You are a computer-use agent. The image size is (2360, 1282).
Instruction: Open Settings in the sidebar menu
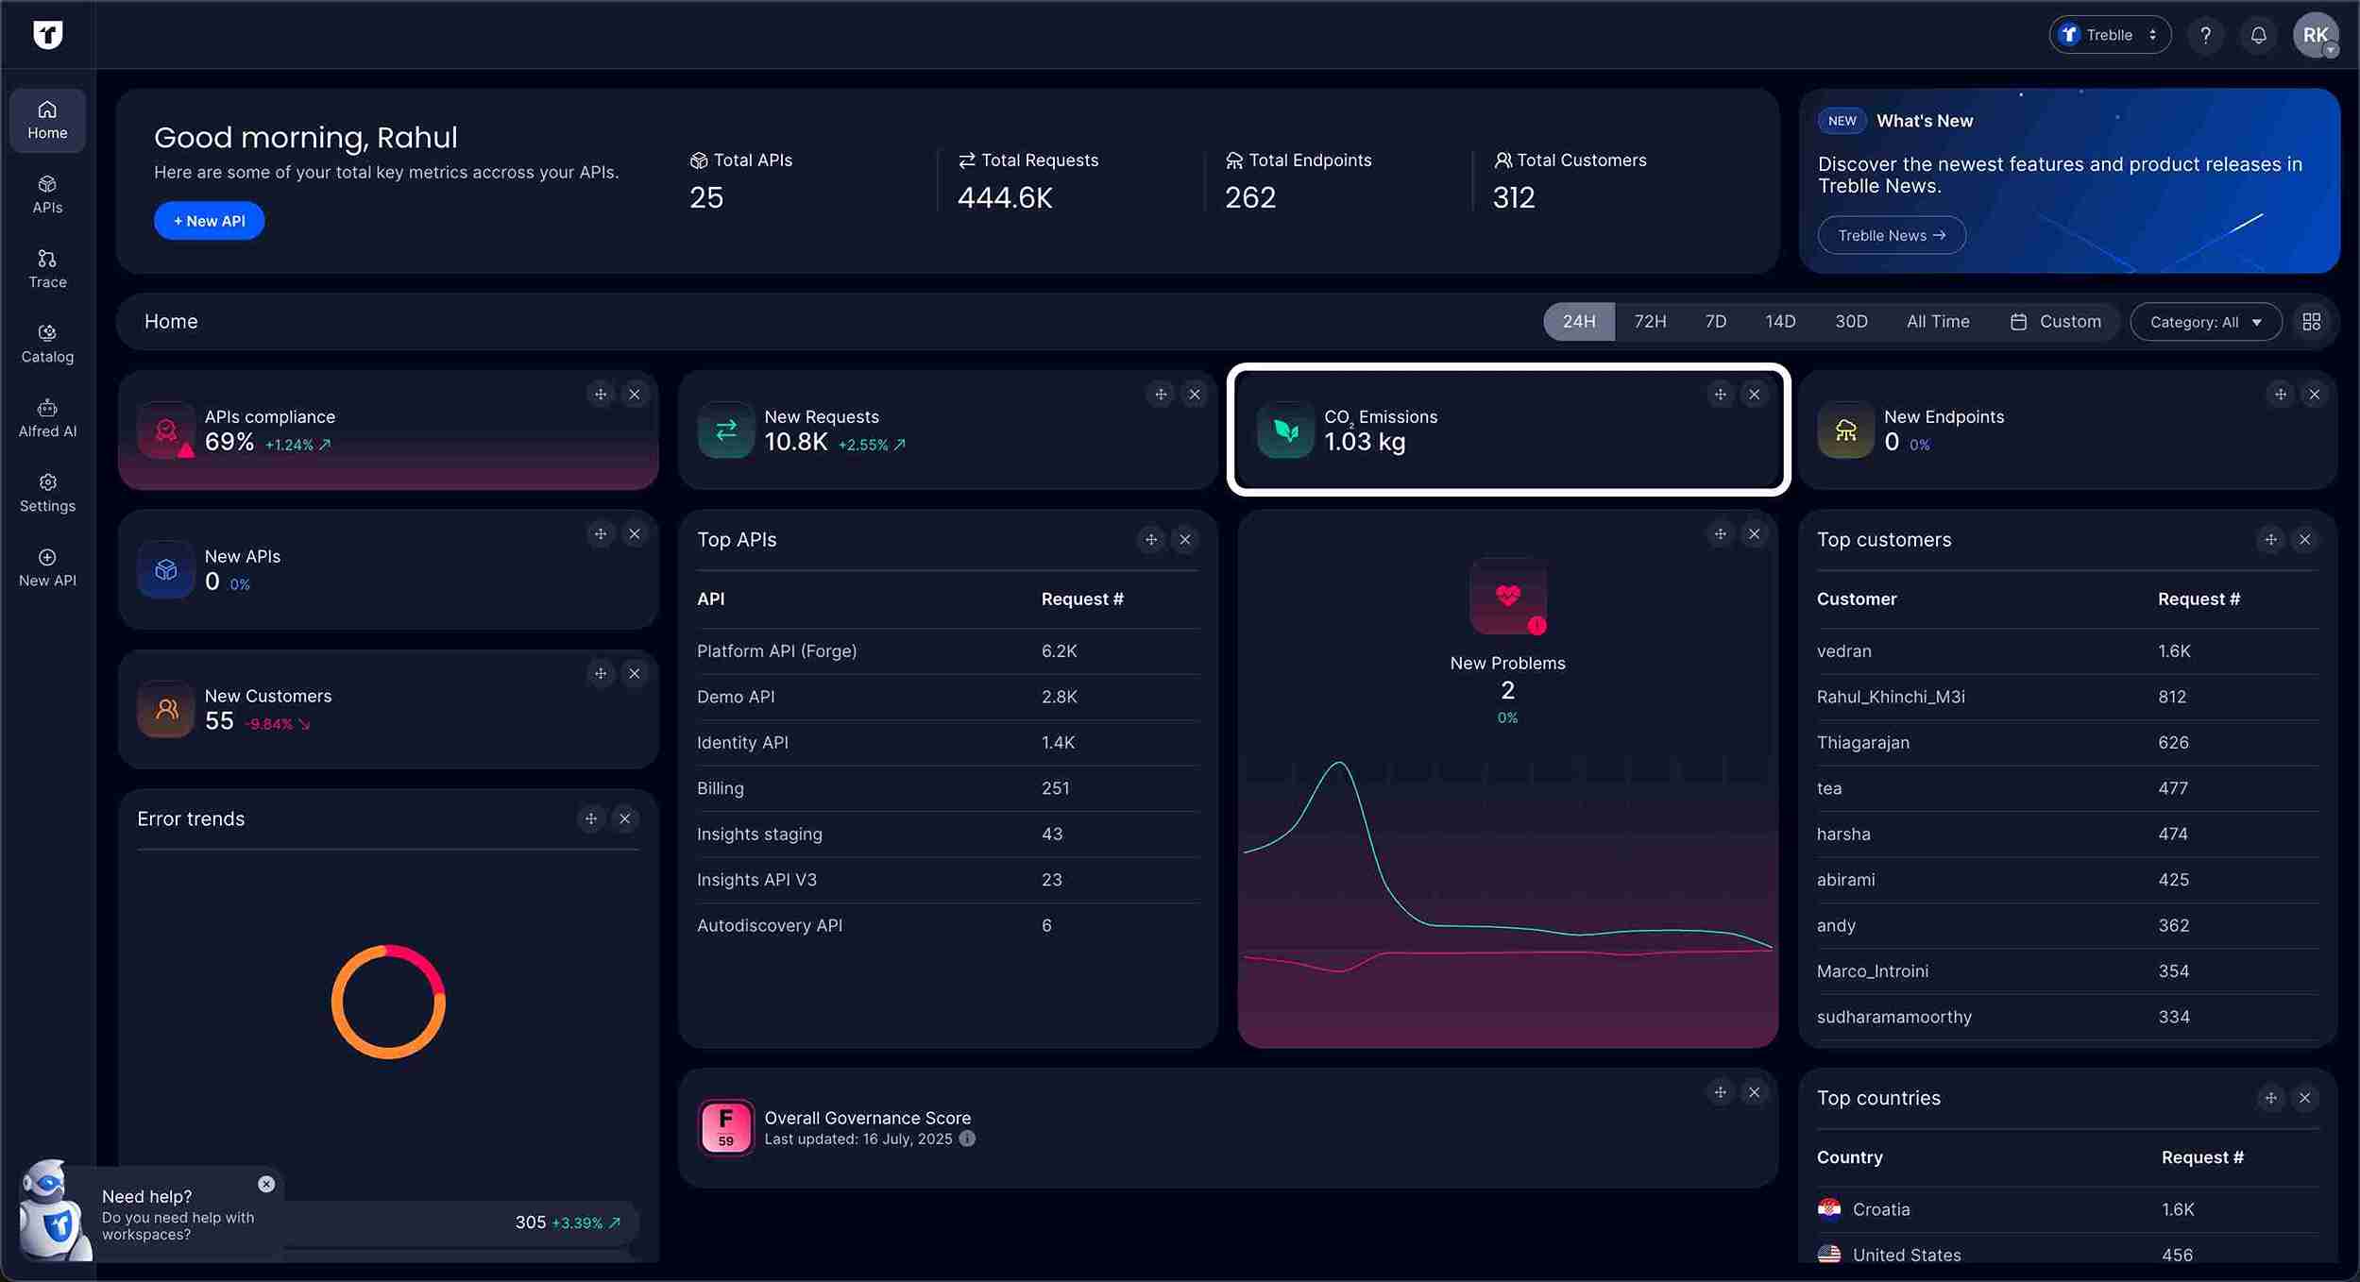47,492
